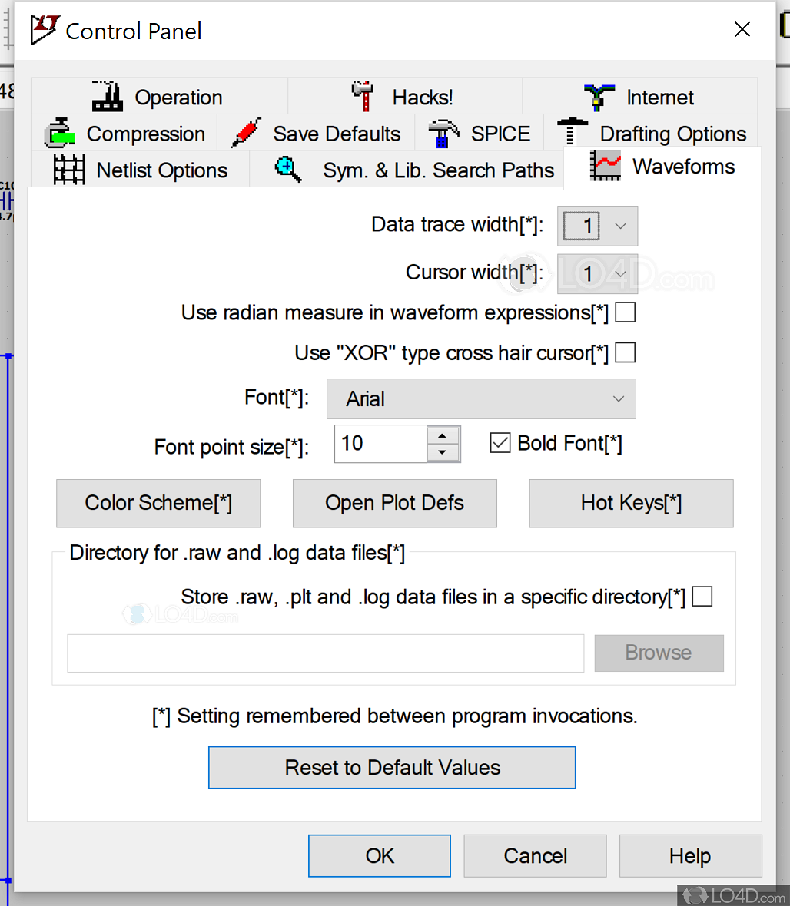790x906 pixels.
Task: Click the Netlist Options grid icon
Action: (x=69, y=169)
